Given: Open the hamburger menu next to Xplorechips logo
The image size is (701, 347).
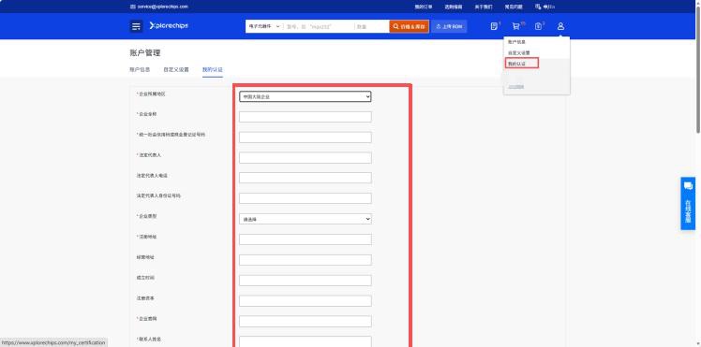Looking at the screenshot, I should point(136,26).
